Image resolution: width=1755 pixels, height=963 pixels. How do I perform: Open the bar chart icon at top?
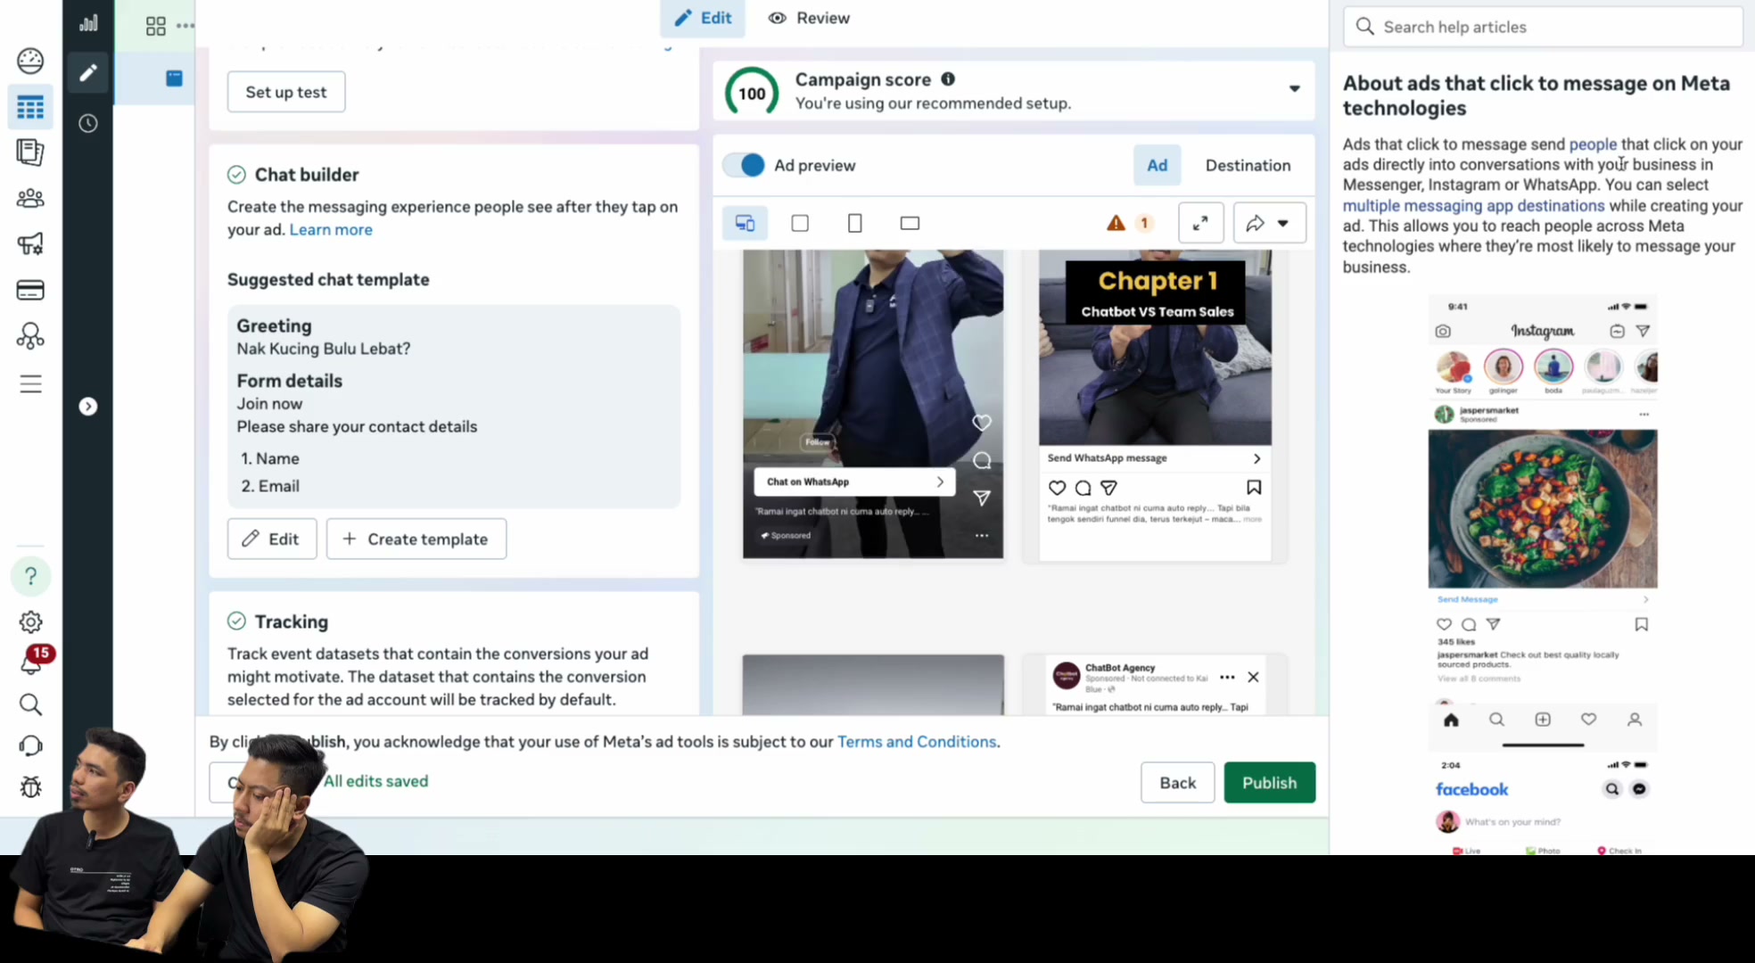(87, 23)
